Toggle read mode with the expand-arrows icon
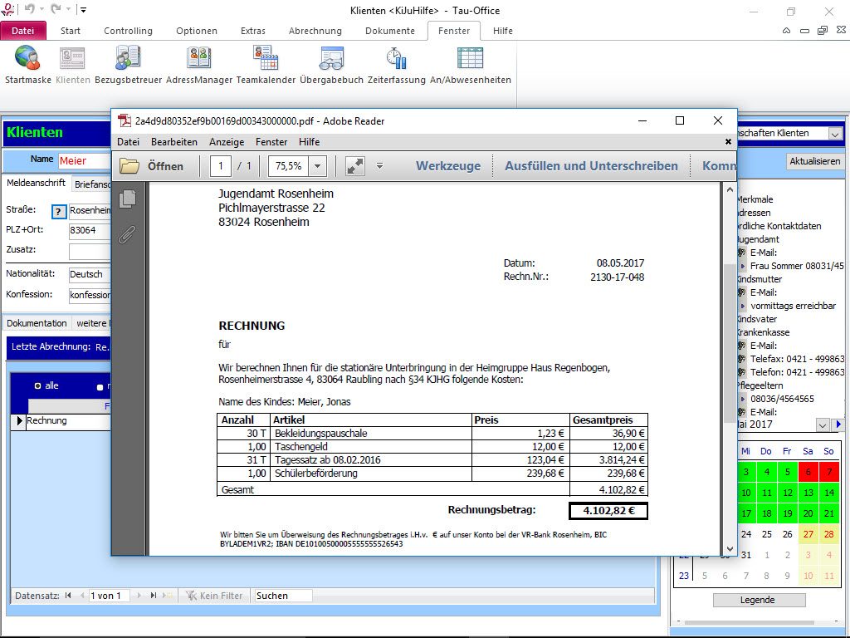Screen dimensions: 850x638 355,166
